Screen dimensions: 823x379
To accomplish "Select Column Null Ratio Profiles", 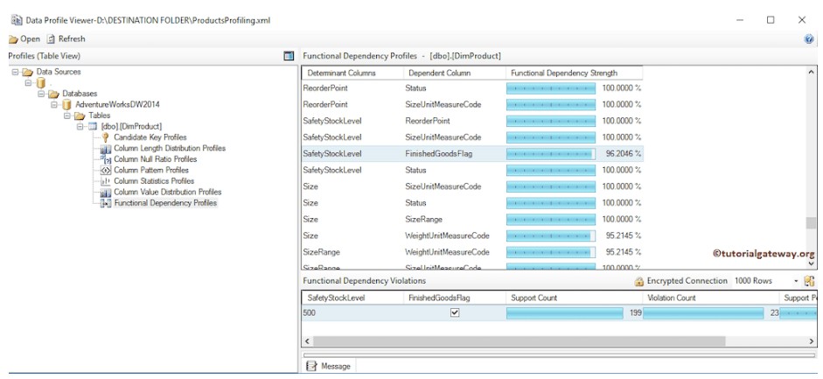I will tap(156, 159).
